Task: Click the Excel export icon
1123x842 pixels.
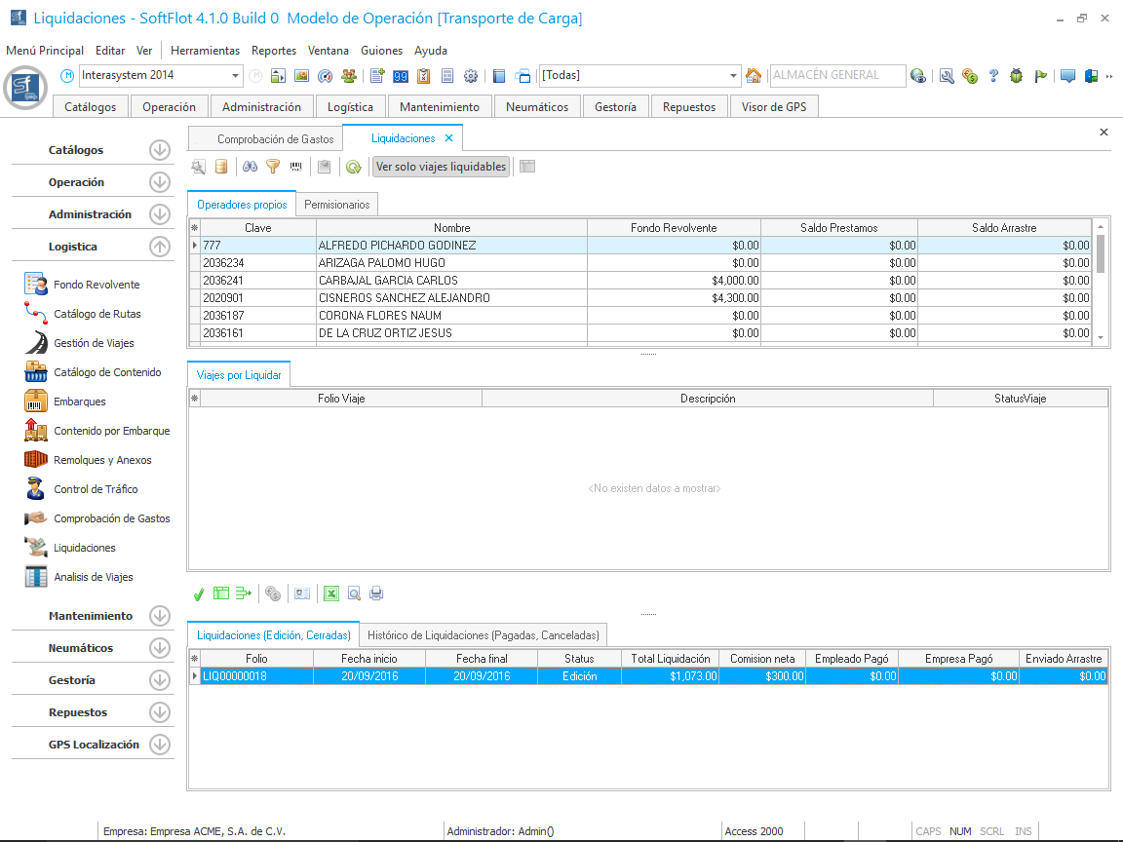Action: tap(331, 593)
